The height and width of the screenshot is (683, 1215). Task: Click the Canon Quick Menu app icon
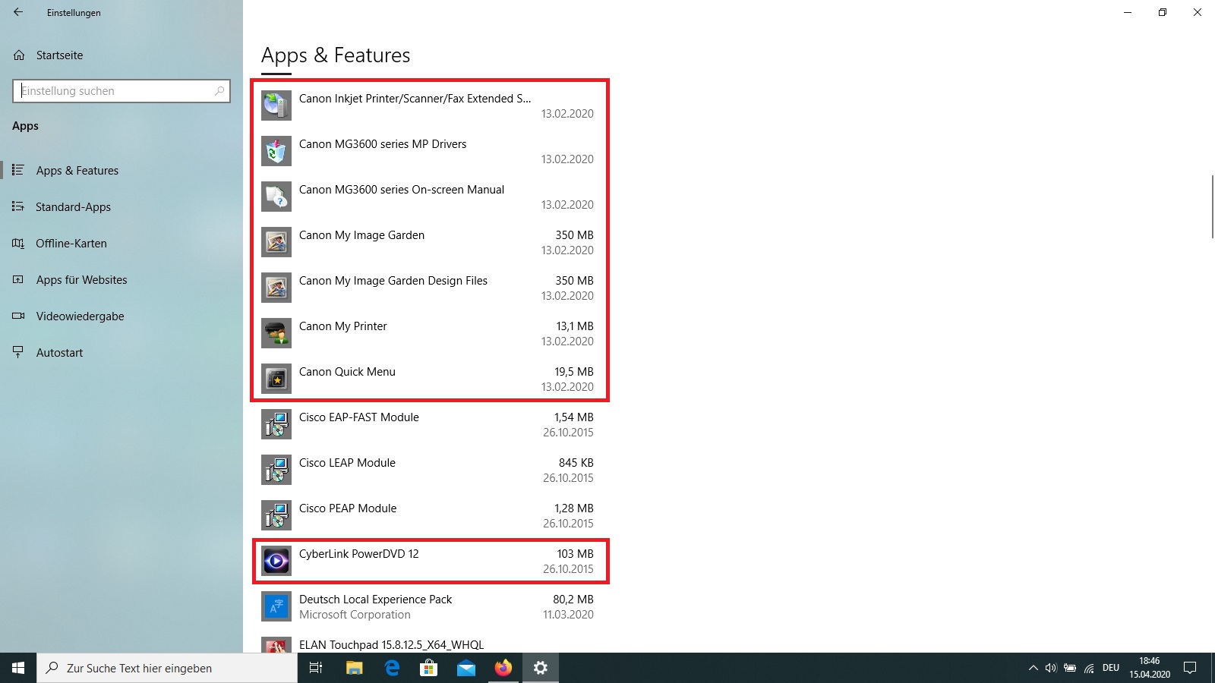(x=276, y=379)
